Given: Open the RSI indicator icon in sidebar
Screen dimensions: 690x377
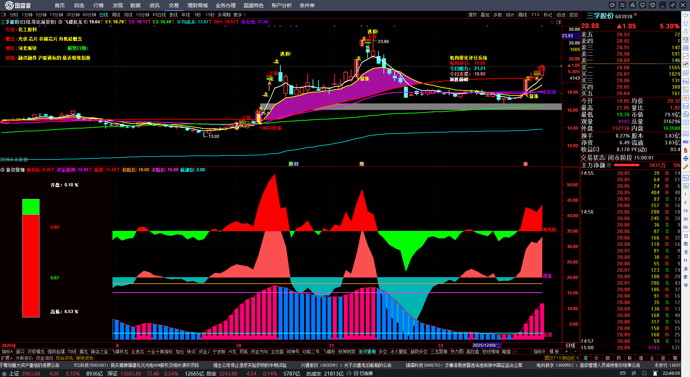Looking at the screenshot, I should 686,142.
